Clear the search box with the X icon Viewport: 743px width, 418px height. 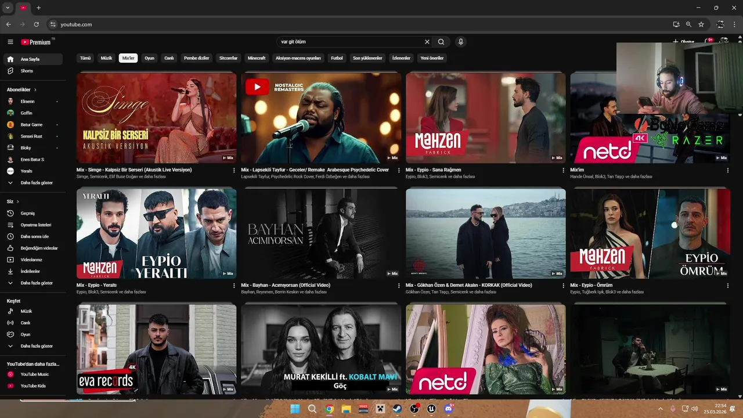tap(427, 42)
